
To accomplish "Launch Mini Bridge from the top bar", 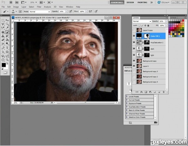I will (x=17, y=2).
